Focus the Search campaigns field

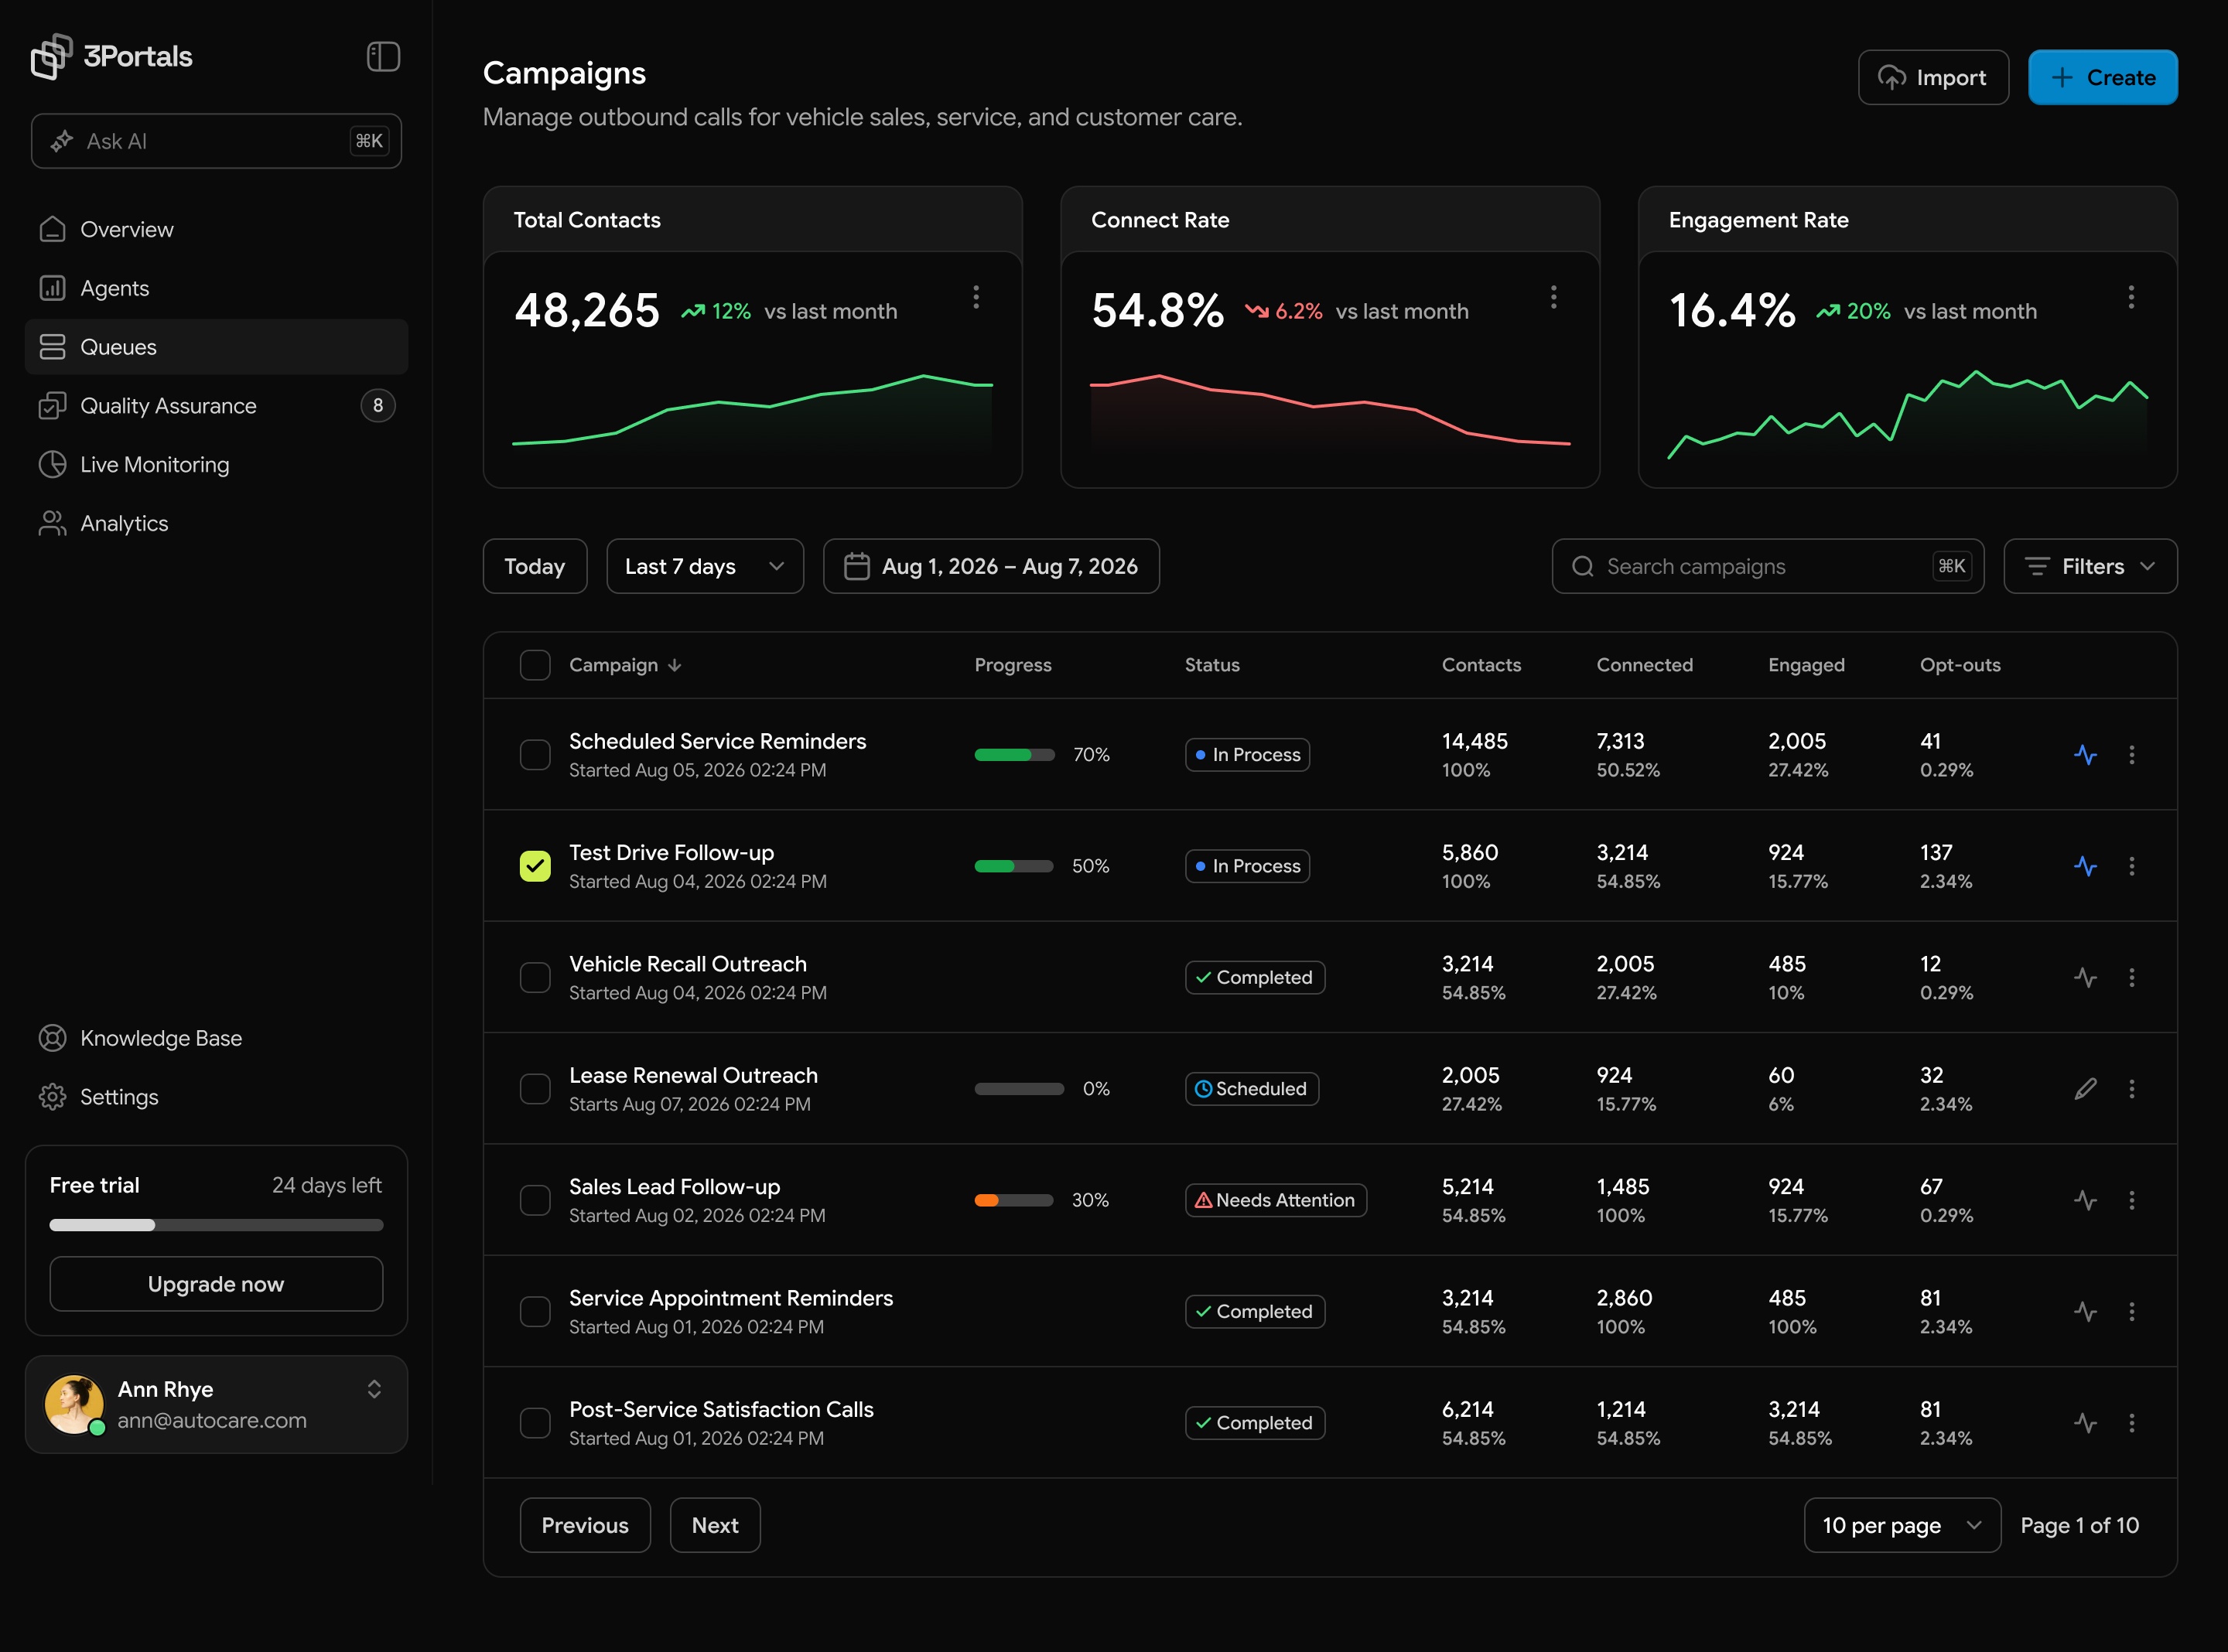click(1767, 567)
